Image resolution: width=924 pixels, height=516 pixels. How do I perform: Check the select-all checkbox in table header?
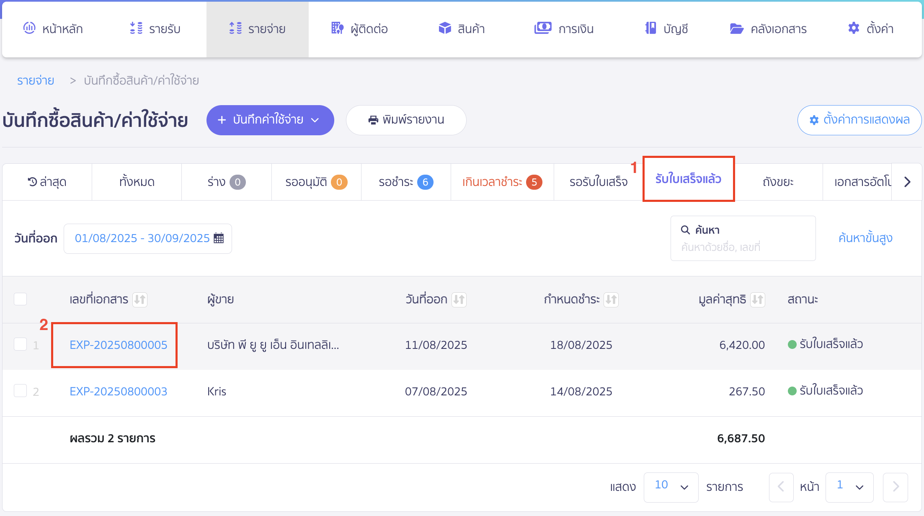click(x=20, y=299)
